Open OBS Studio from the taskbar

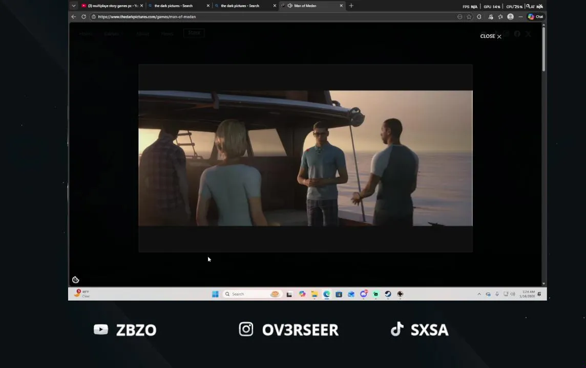(x=400, y=294)
